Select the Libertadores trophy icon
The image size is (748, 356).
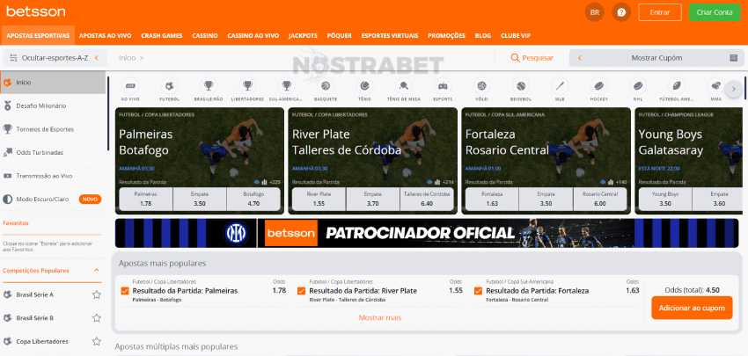click(247, 86)
